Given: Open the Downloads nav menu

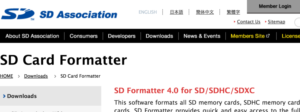Looking at the screenshot, I should 159,36.
